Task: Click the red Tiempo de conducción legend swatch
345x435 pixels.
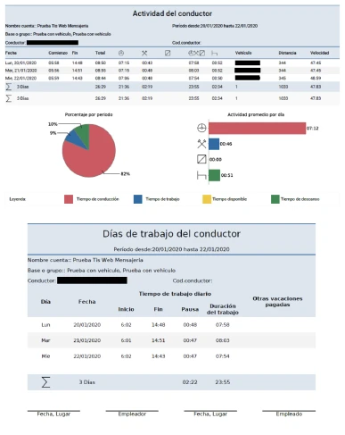Action: [69, 199]
